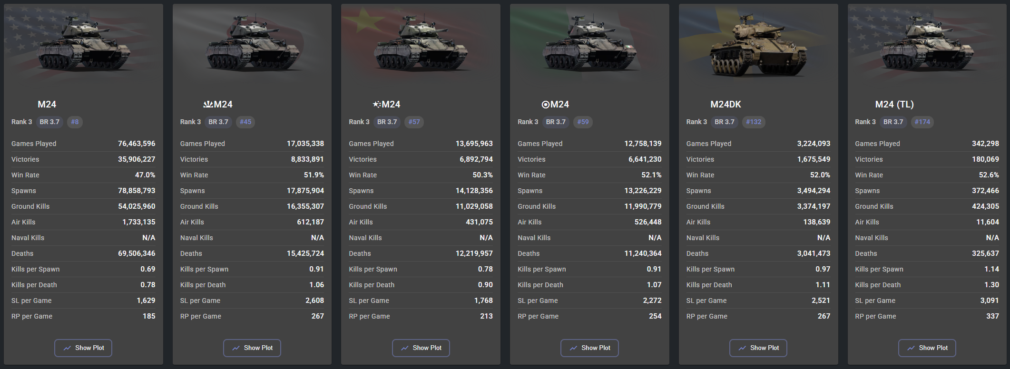Click the #132 ranking badge
This screenshot has width=1010, height=369.
[754, 122]
